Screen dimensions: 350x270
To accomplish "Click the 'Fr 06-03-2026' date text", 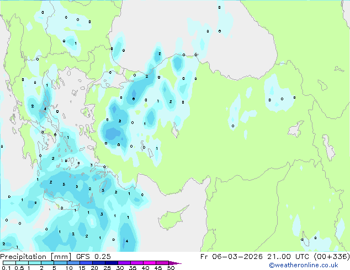I will point(231,257).
